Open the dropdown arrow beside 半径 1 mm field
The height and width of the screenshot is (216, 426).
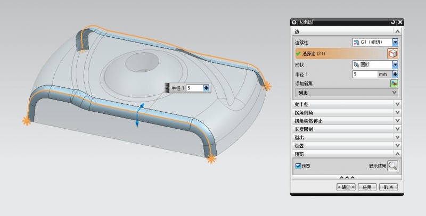[x=396, y=74]
